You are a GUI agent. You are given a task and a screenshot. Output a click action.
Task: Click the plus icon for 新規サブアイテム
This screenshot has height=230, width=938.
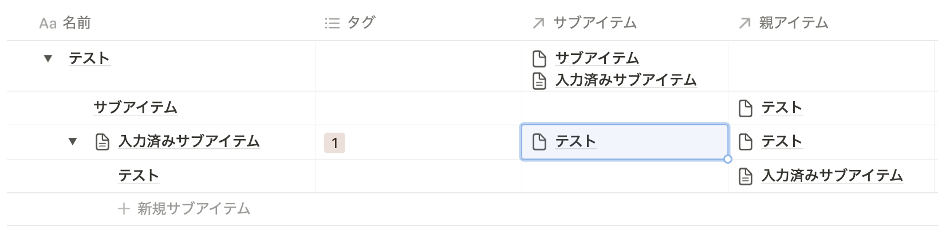[124, 209]
